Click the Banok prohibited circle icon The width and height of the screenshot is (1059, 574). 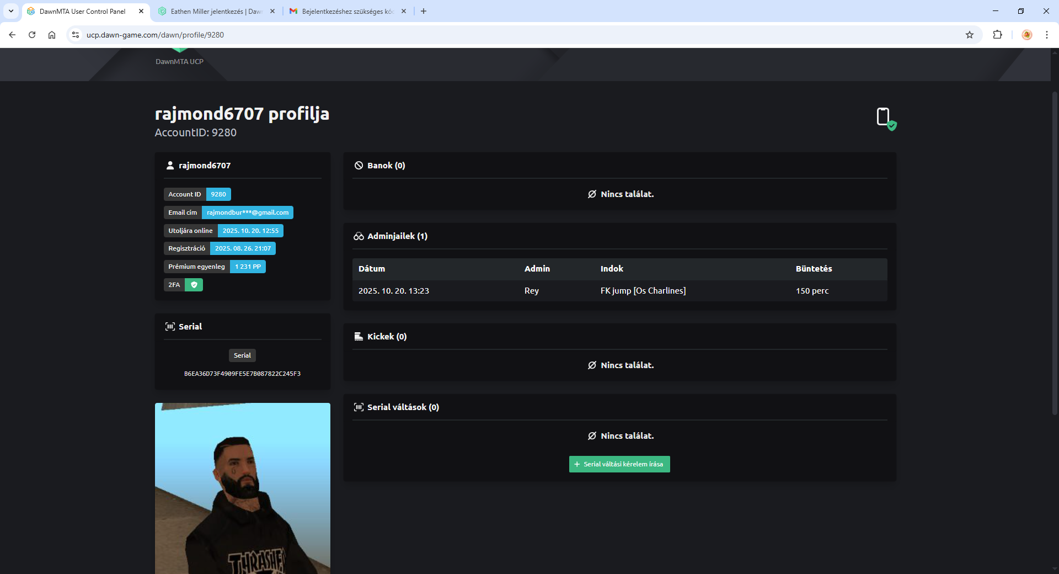coord(359,166)
